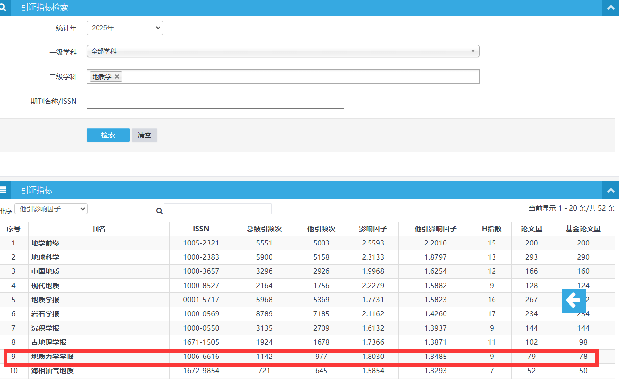
Task: Click the ISSN column header
Action: (x=201, y=229)
